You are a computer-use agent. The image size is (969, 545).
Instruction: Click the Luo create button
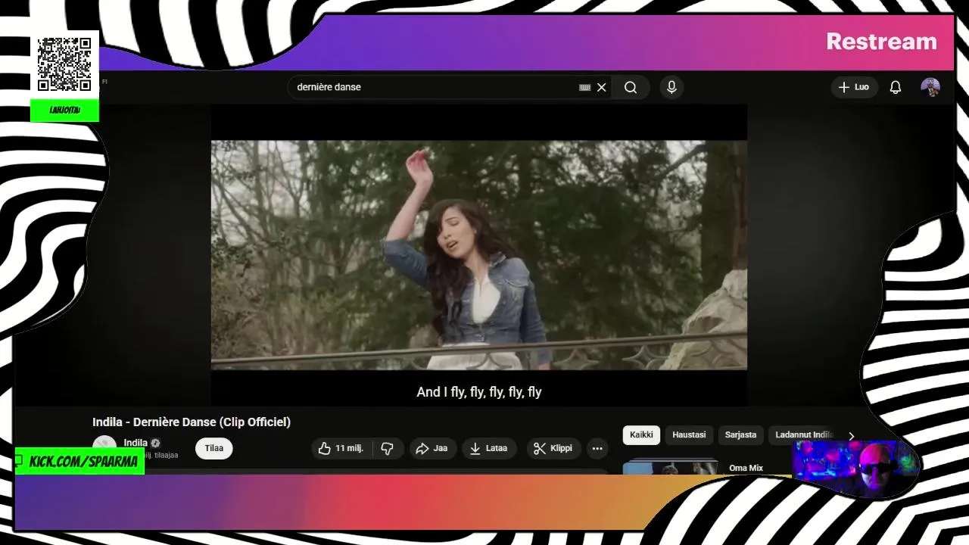(854, 87)
